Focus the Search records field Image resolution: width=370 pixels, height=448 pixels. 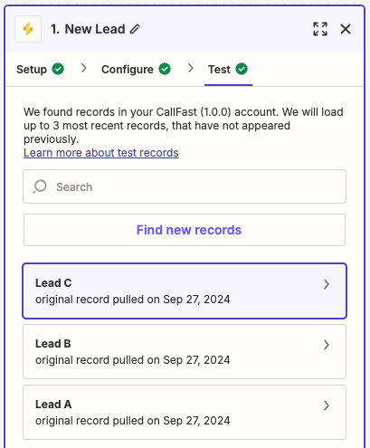tap(185, 186)
